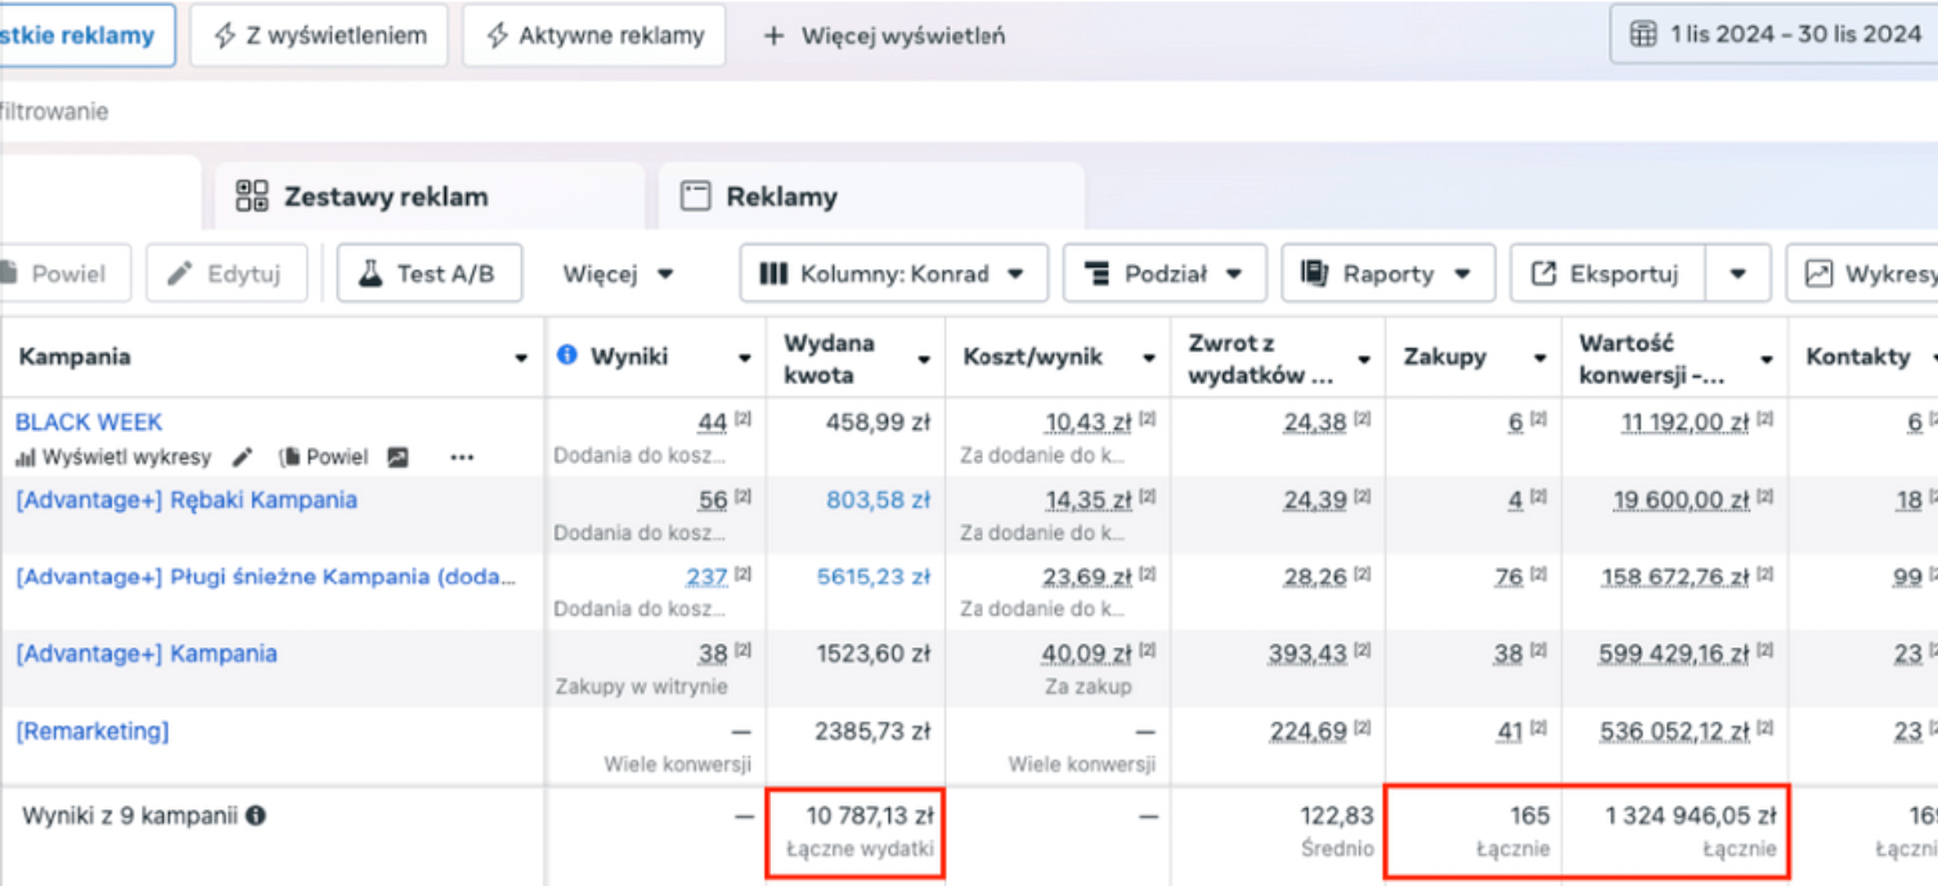The image size is (1938, 886).
Task: Open the Zwrot z wydatków column arrow
Action: [x=1364, y=360]
